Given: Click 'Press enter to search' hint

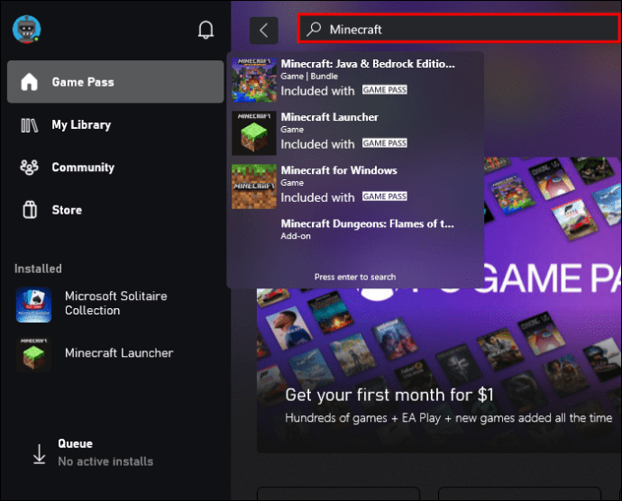Looking at the screenshot, I should (x=355, y=277).
